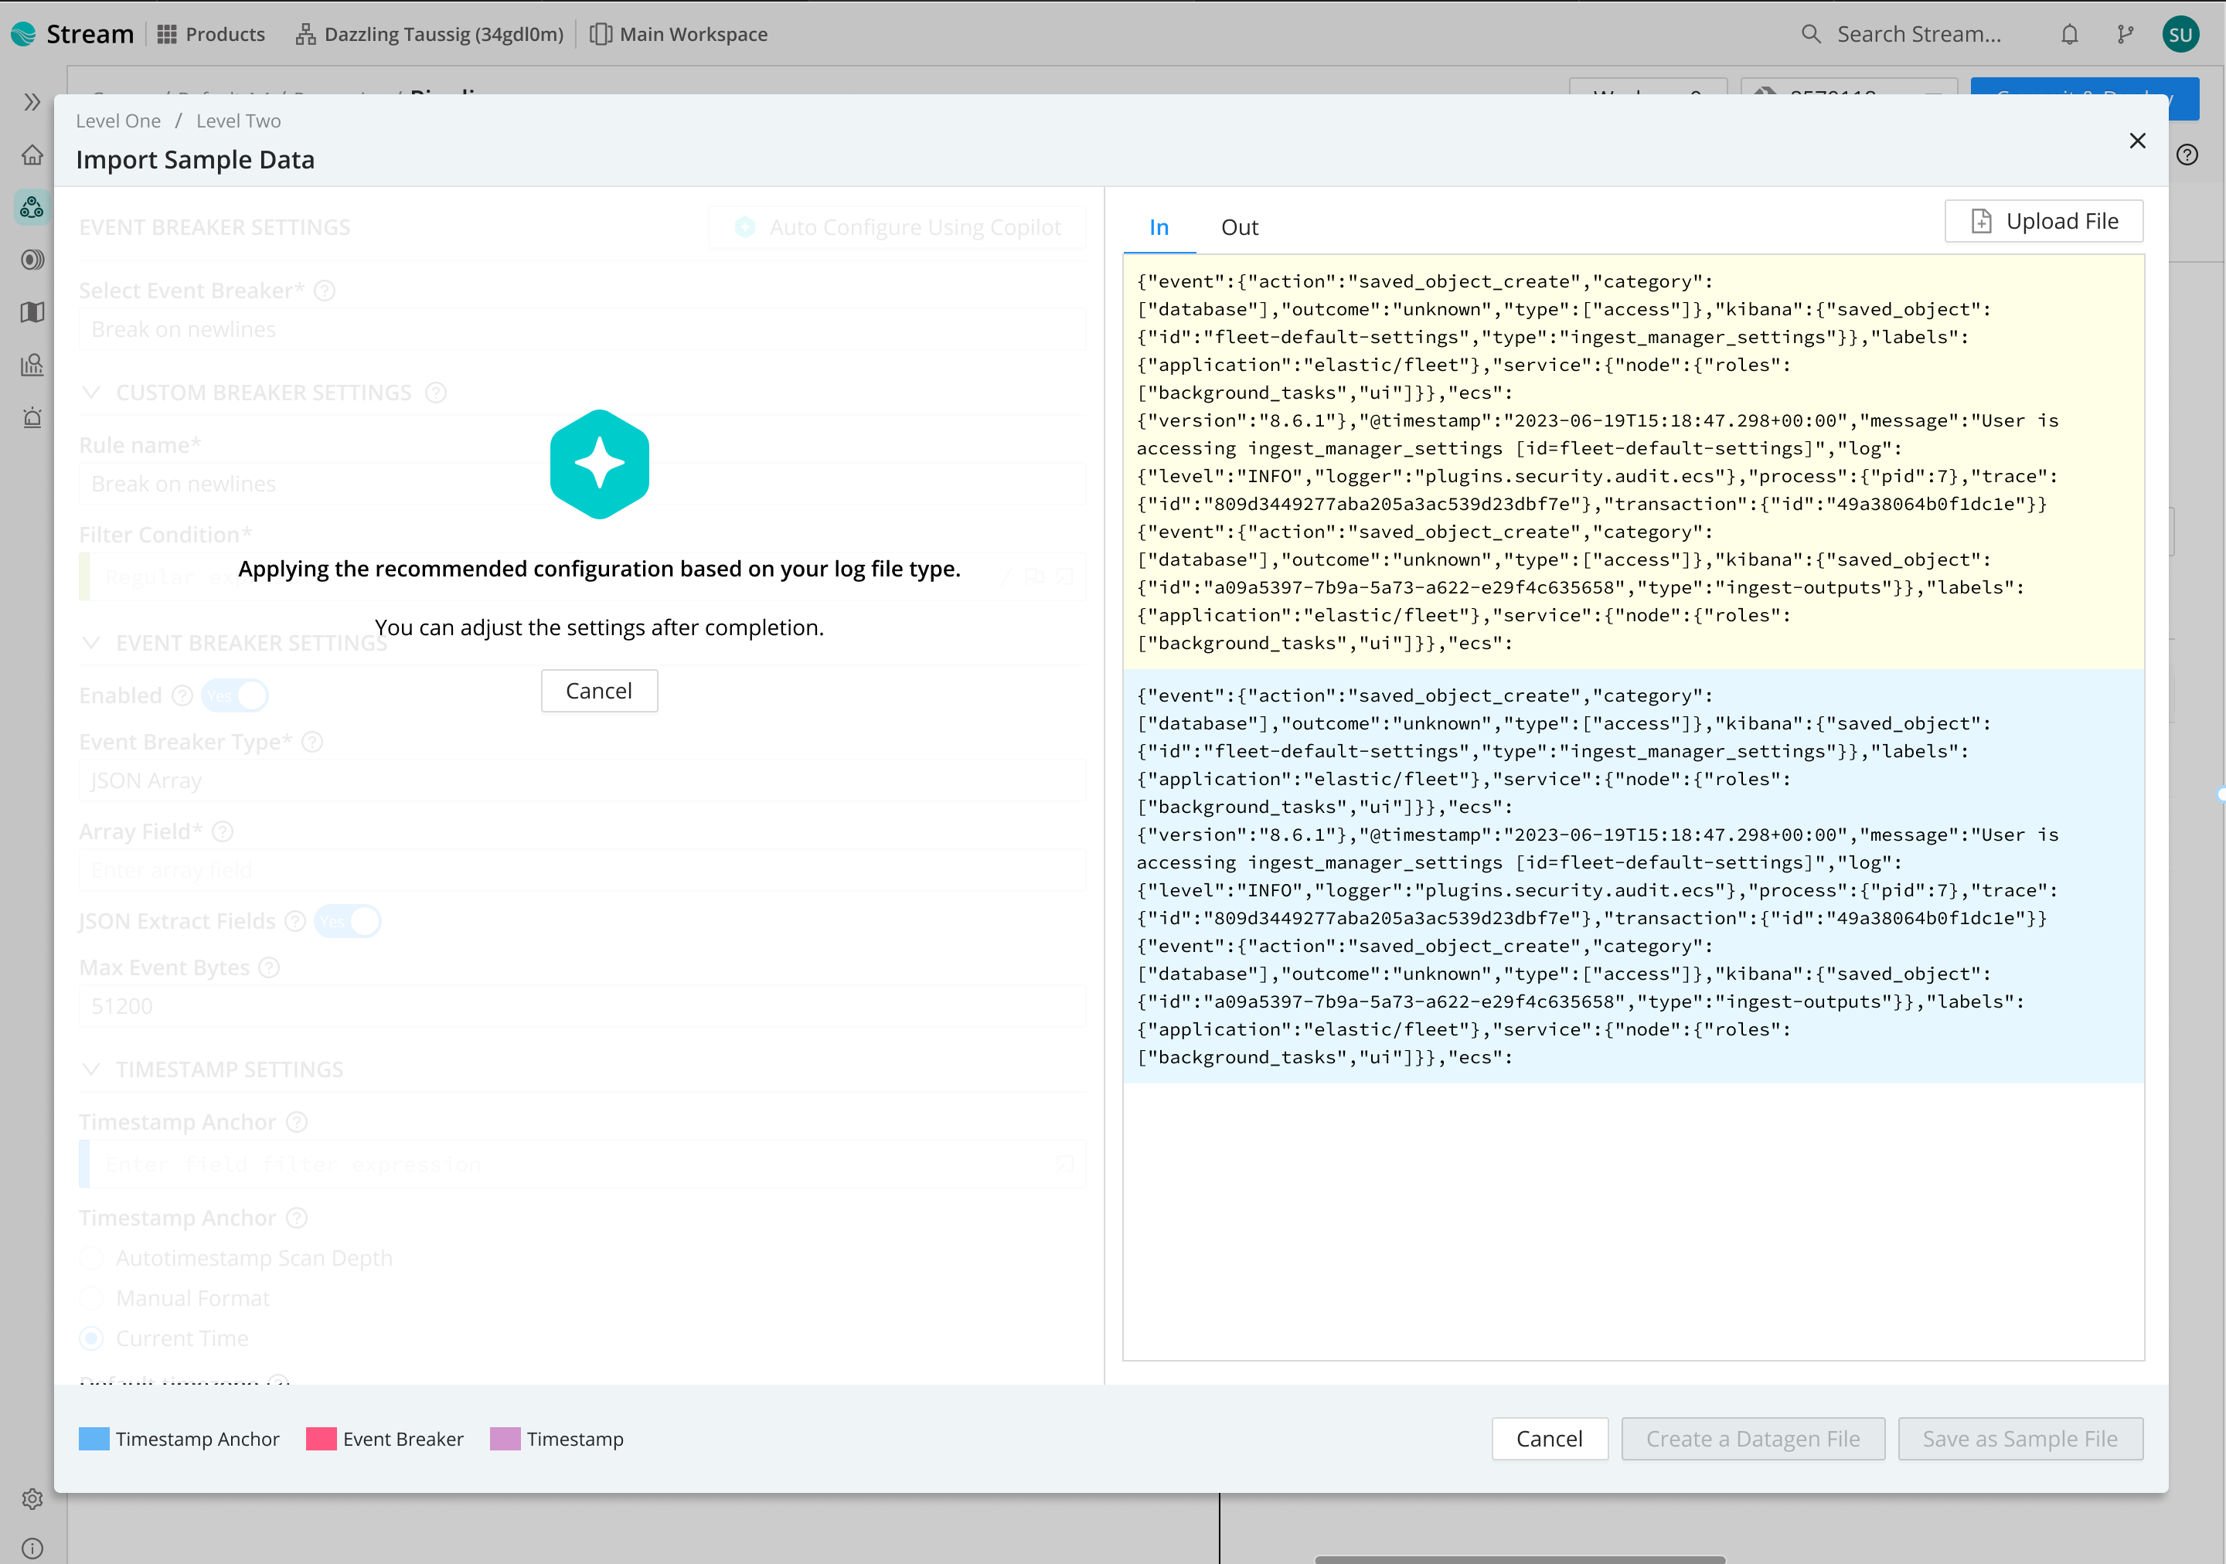Open notifications bell icon
The height and width of the screenshot is (1564, 2226).
2069,35
